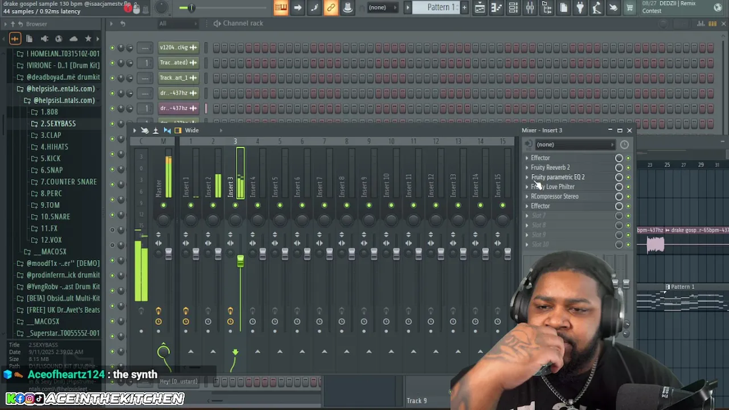Viewport: 729px width, 410px height.
Task: Adjust the Insert 3 volume fader
Action: click(240, 261)
